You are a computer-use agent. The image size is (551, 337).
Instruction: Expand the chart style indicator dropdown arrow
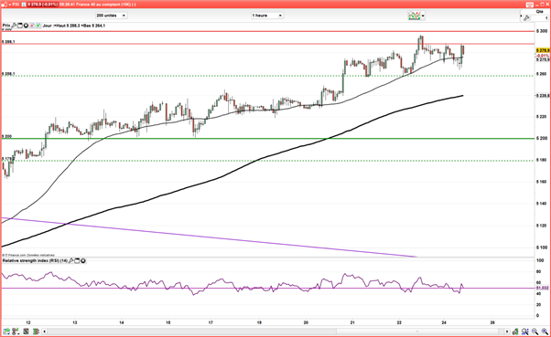pos(423,16)
